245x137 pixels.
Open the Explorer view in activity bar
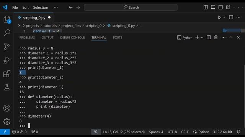tap(7, 19)
